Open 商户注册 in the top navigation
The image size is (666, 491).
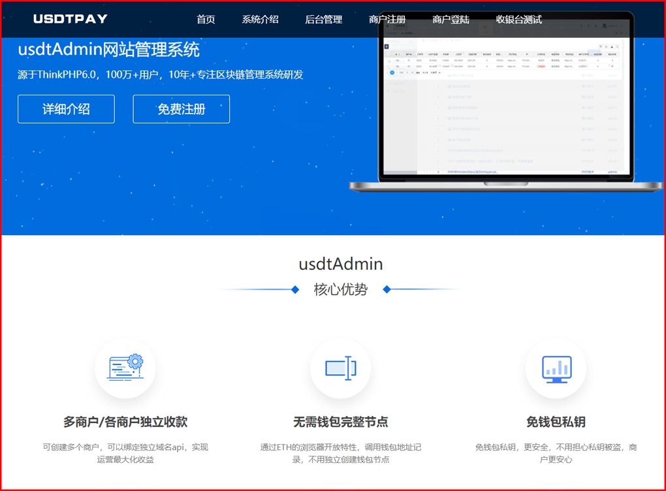click(387, 20)
